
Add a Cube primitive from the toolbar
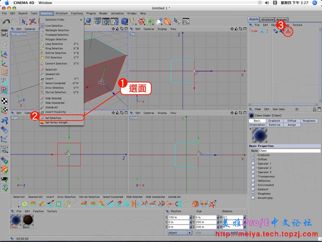pos(124,21)
